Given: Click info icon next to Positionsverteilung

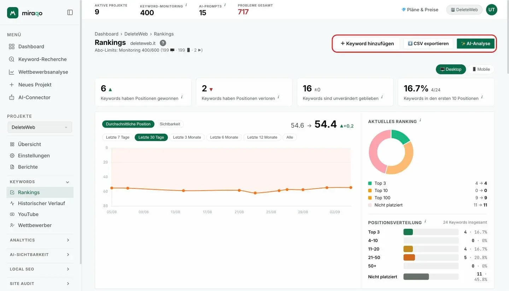Looking at the screenshot, I should coord(425,222).
